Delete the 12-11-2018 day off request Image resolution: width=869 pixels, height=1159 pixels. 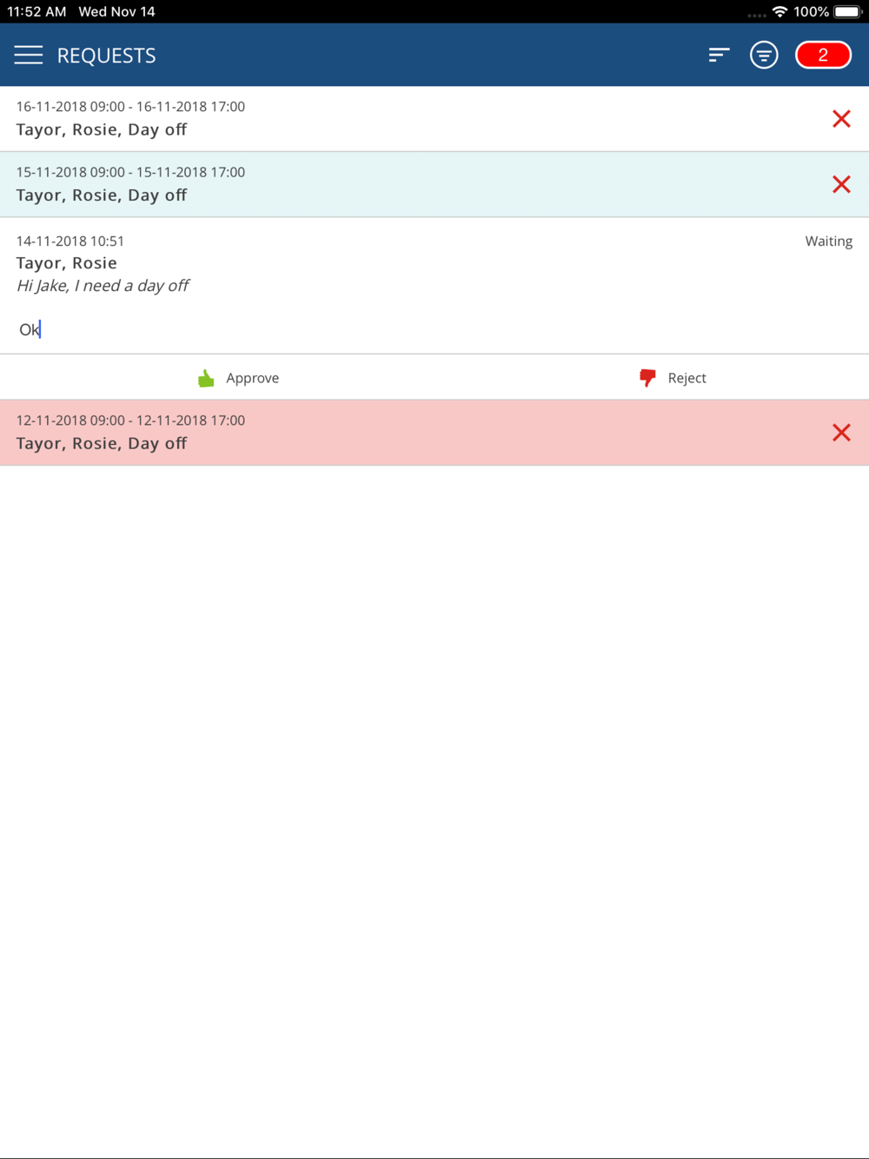841,433
